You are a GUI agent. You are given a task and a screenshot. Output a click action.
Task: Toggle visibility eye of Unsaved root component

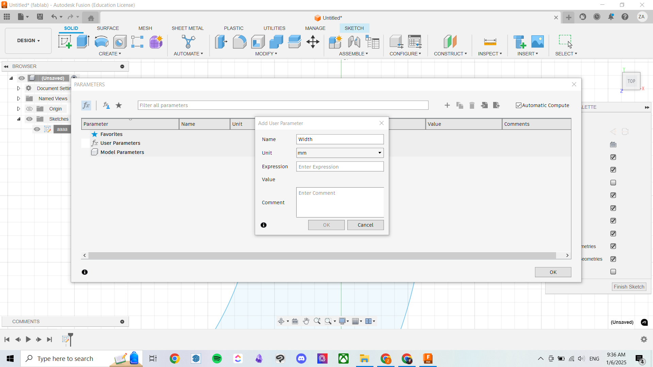coord(22,78)
